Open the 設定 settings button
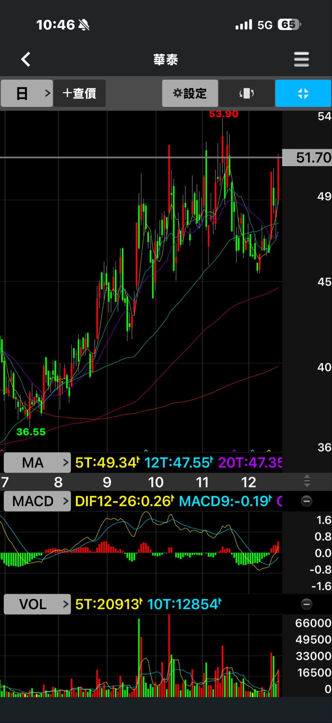 pos(190,93)
